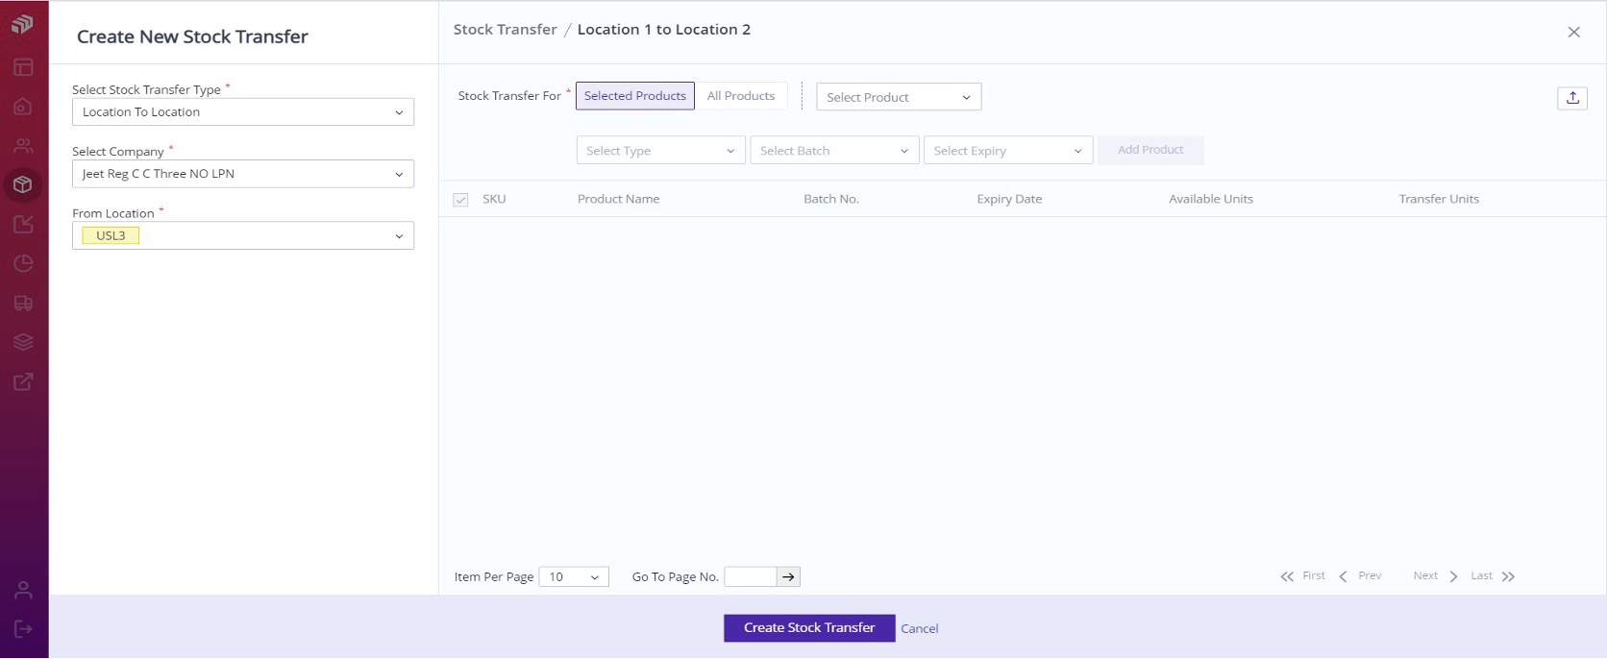Open the truck shipping sidebar icon
This screenshot has width=1607, height=659.
23,303
